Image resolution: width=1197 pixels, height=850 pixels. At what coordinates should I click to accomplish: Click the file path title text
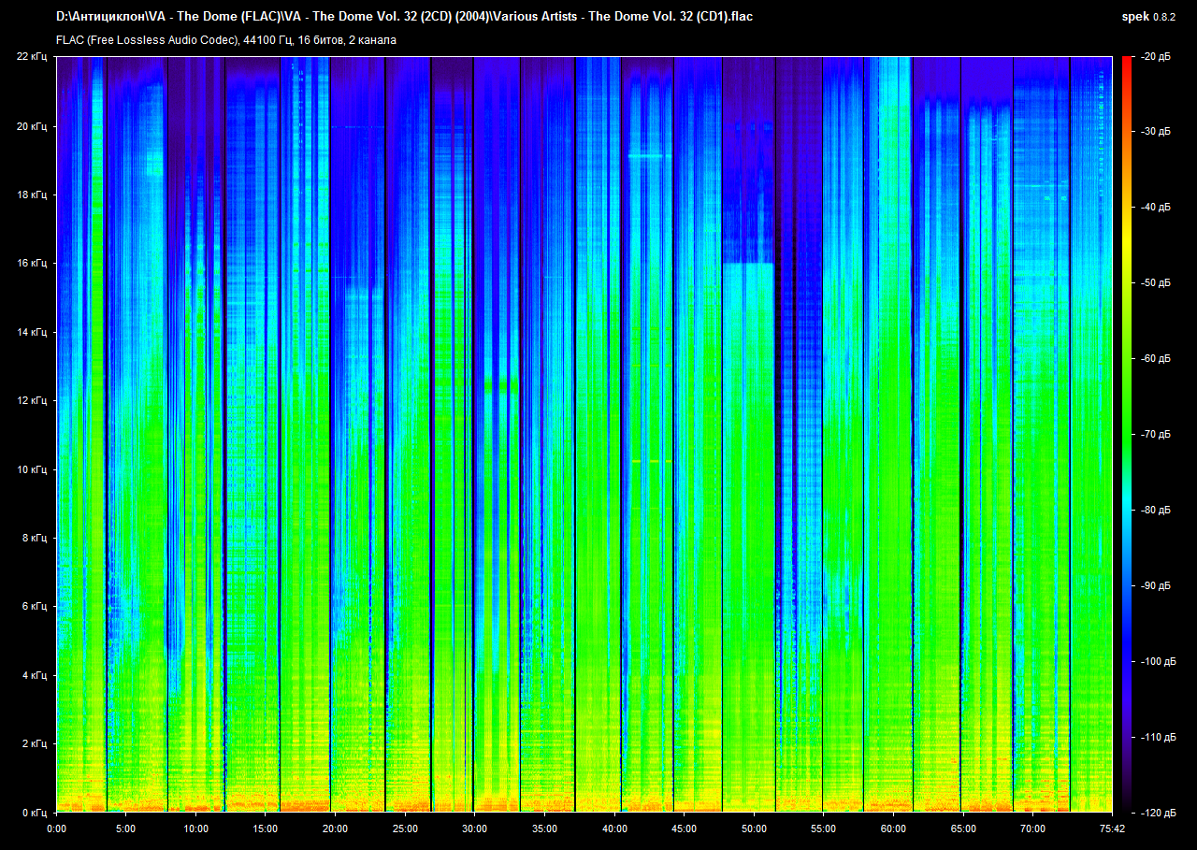point(404,16)
